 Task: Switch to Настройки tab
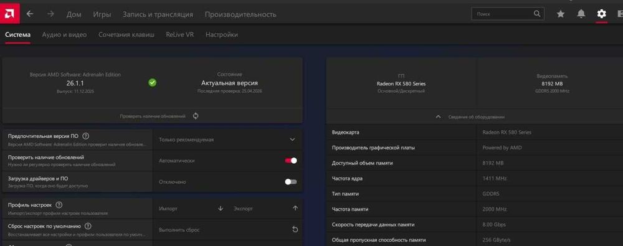222,35
